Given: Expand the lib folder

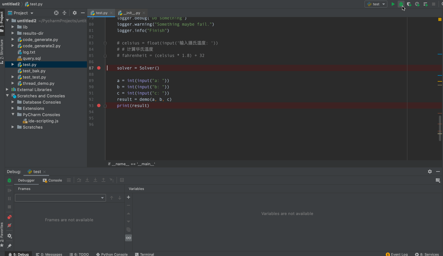Looking at the screenshot, I should pyautogui.click(x=13, y=27).
